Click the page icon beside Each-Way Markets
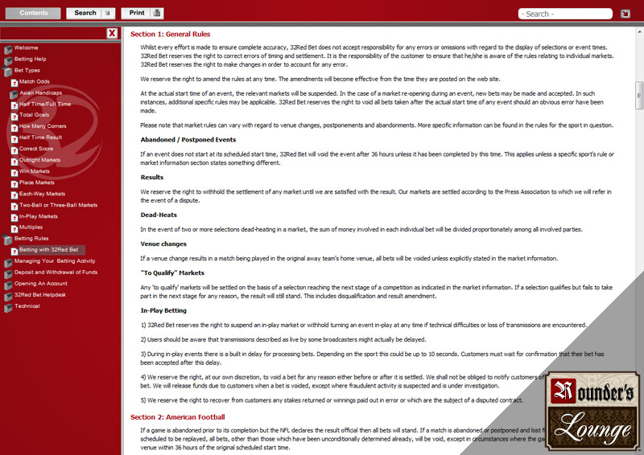The height and width of the screenshot is (455, 644). [14, 195]
